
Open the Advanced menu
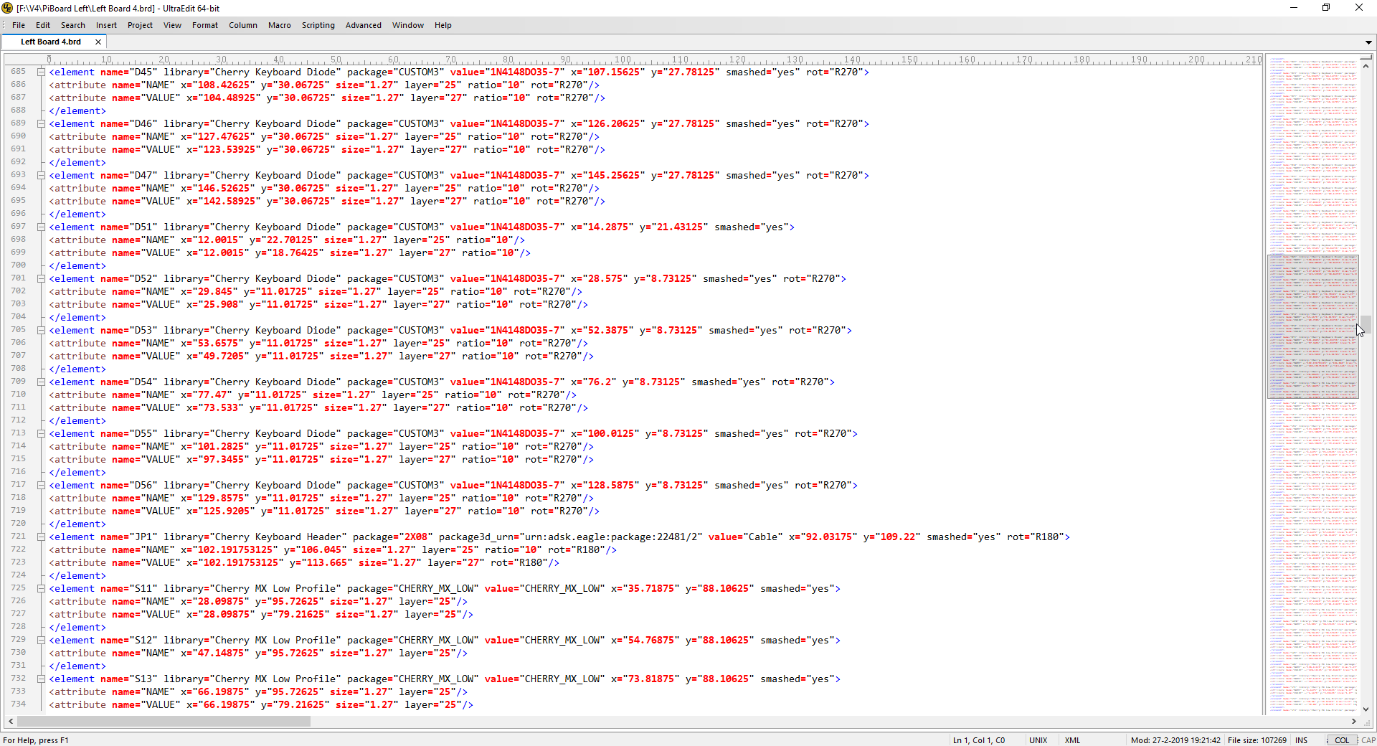[364, 25]
